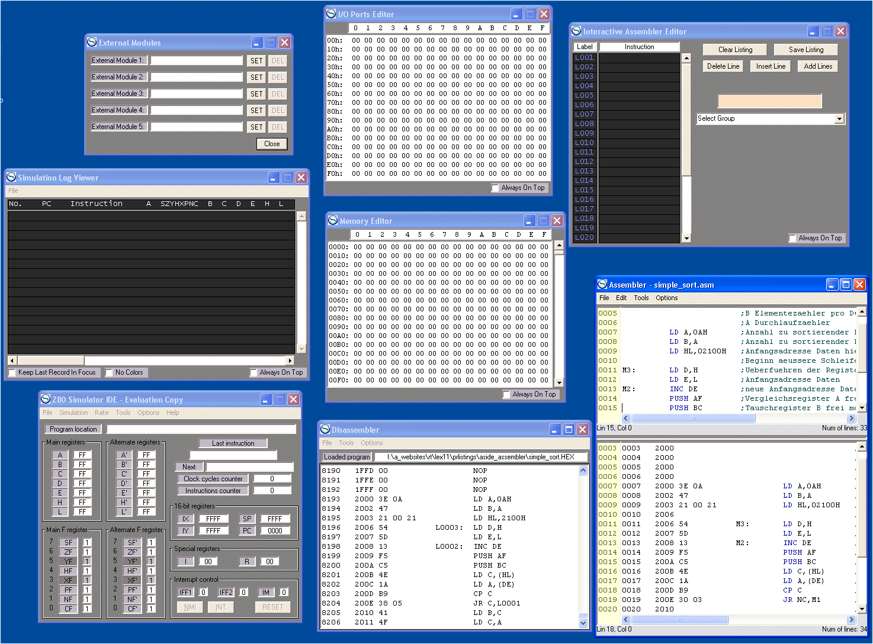Open the Select Group dropdown
This screenshot has height=644, width=873.
coord(839,119)
